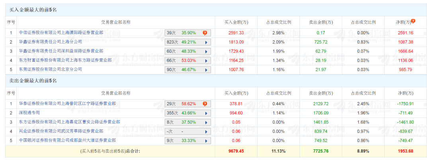This screenshot has height=161, width=430.
Task: Click net amount 1136.06 cell
Action: 405,60
